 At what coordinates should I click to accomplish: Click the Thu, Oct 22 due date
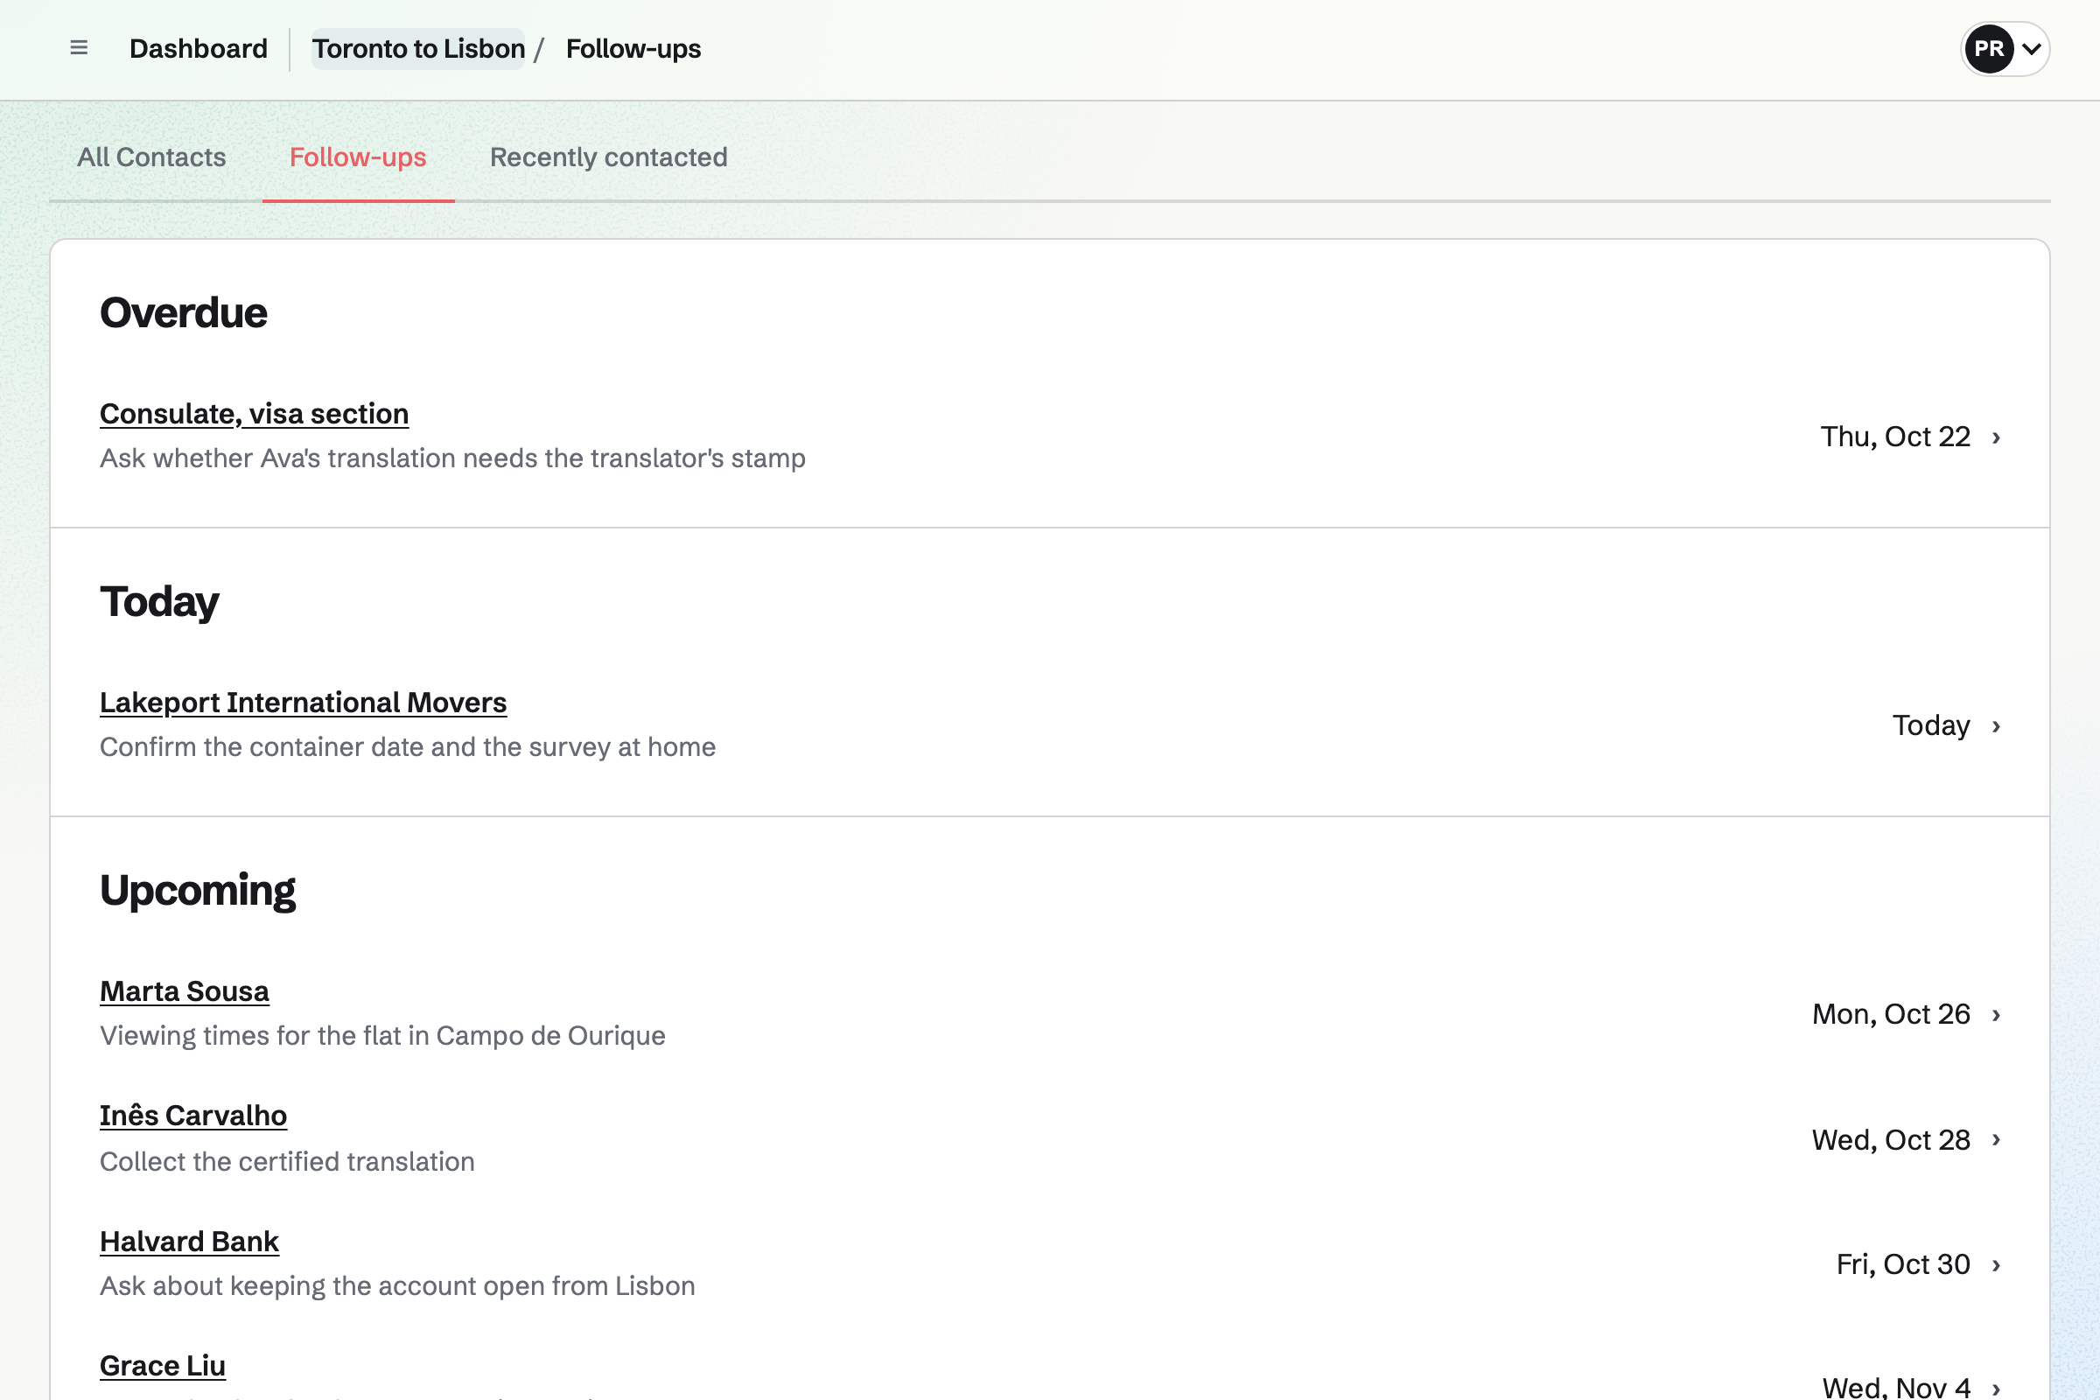[1894, 437]
